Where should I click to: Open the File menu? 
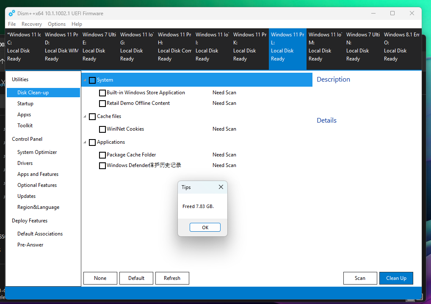(12, 24)
